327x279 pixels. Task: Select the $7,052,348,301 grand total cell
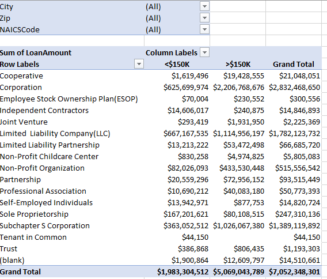(x=294, y=272)
